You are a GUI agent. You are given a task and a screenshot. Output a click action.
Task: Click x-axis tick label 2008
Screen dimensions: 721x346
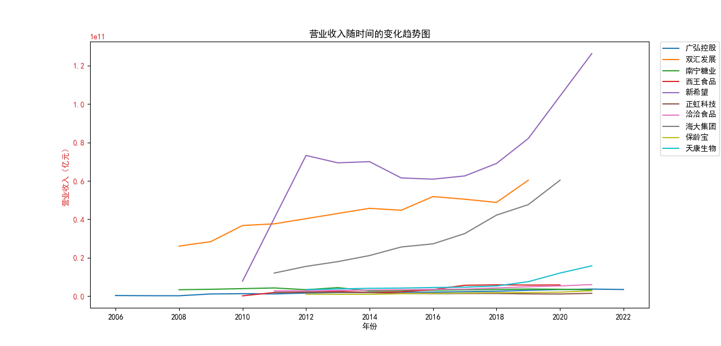click(x=179, y=316)
